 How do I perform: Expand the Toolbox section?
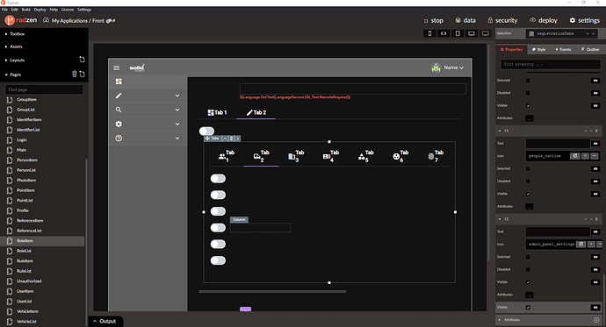pos(15,34)
